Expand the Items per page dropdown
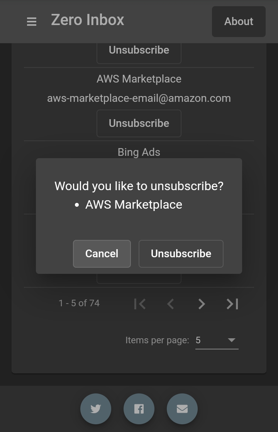This screenshot has height=432, width=278. point(217,340)
